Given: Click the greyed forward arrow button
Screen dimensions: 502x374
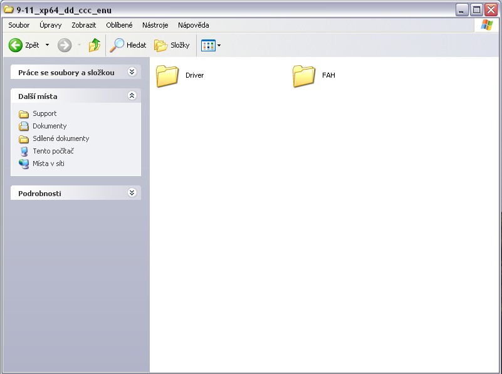Looking at the screenshot, I should point(65,45).
